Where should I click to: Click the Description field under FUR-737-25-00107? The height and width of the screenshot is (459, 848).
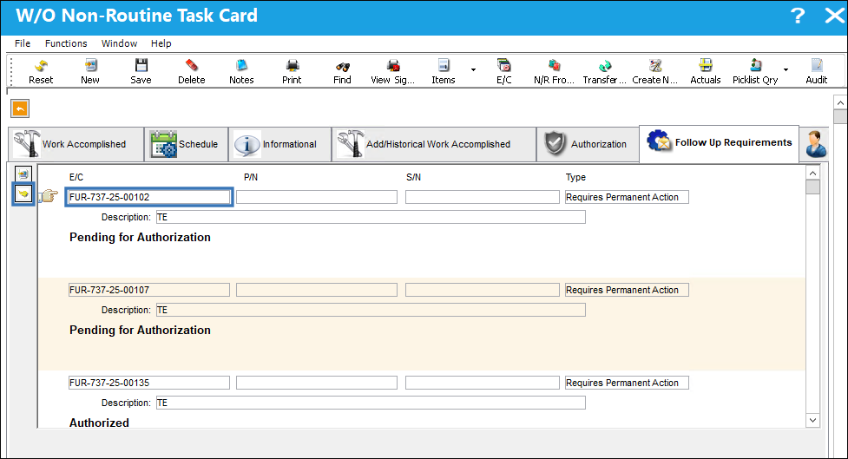tap(371, 310)
